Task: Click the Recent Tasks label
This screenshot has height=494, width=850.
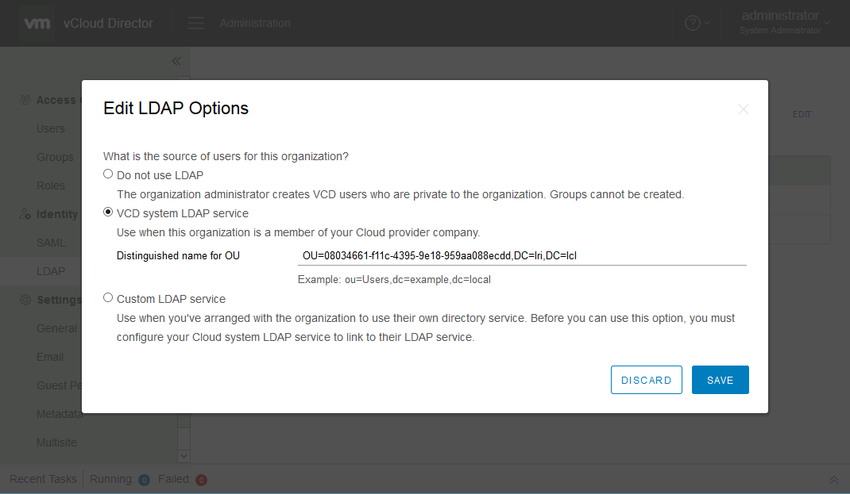Action: tap(43, 480)
